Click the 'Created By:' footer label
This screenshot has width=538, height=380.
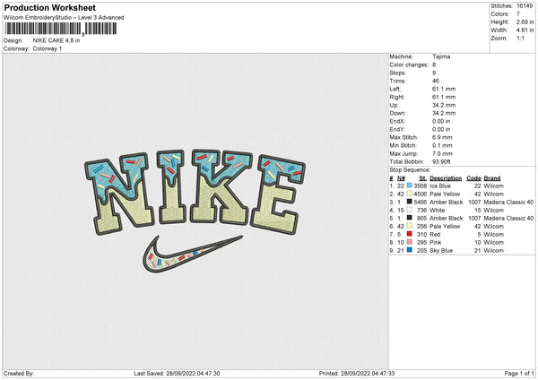[x=19, y=373]
